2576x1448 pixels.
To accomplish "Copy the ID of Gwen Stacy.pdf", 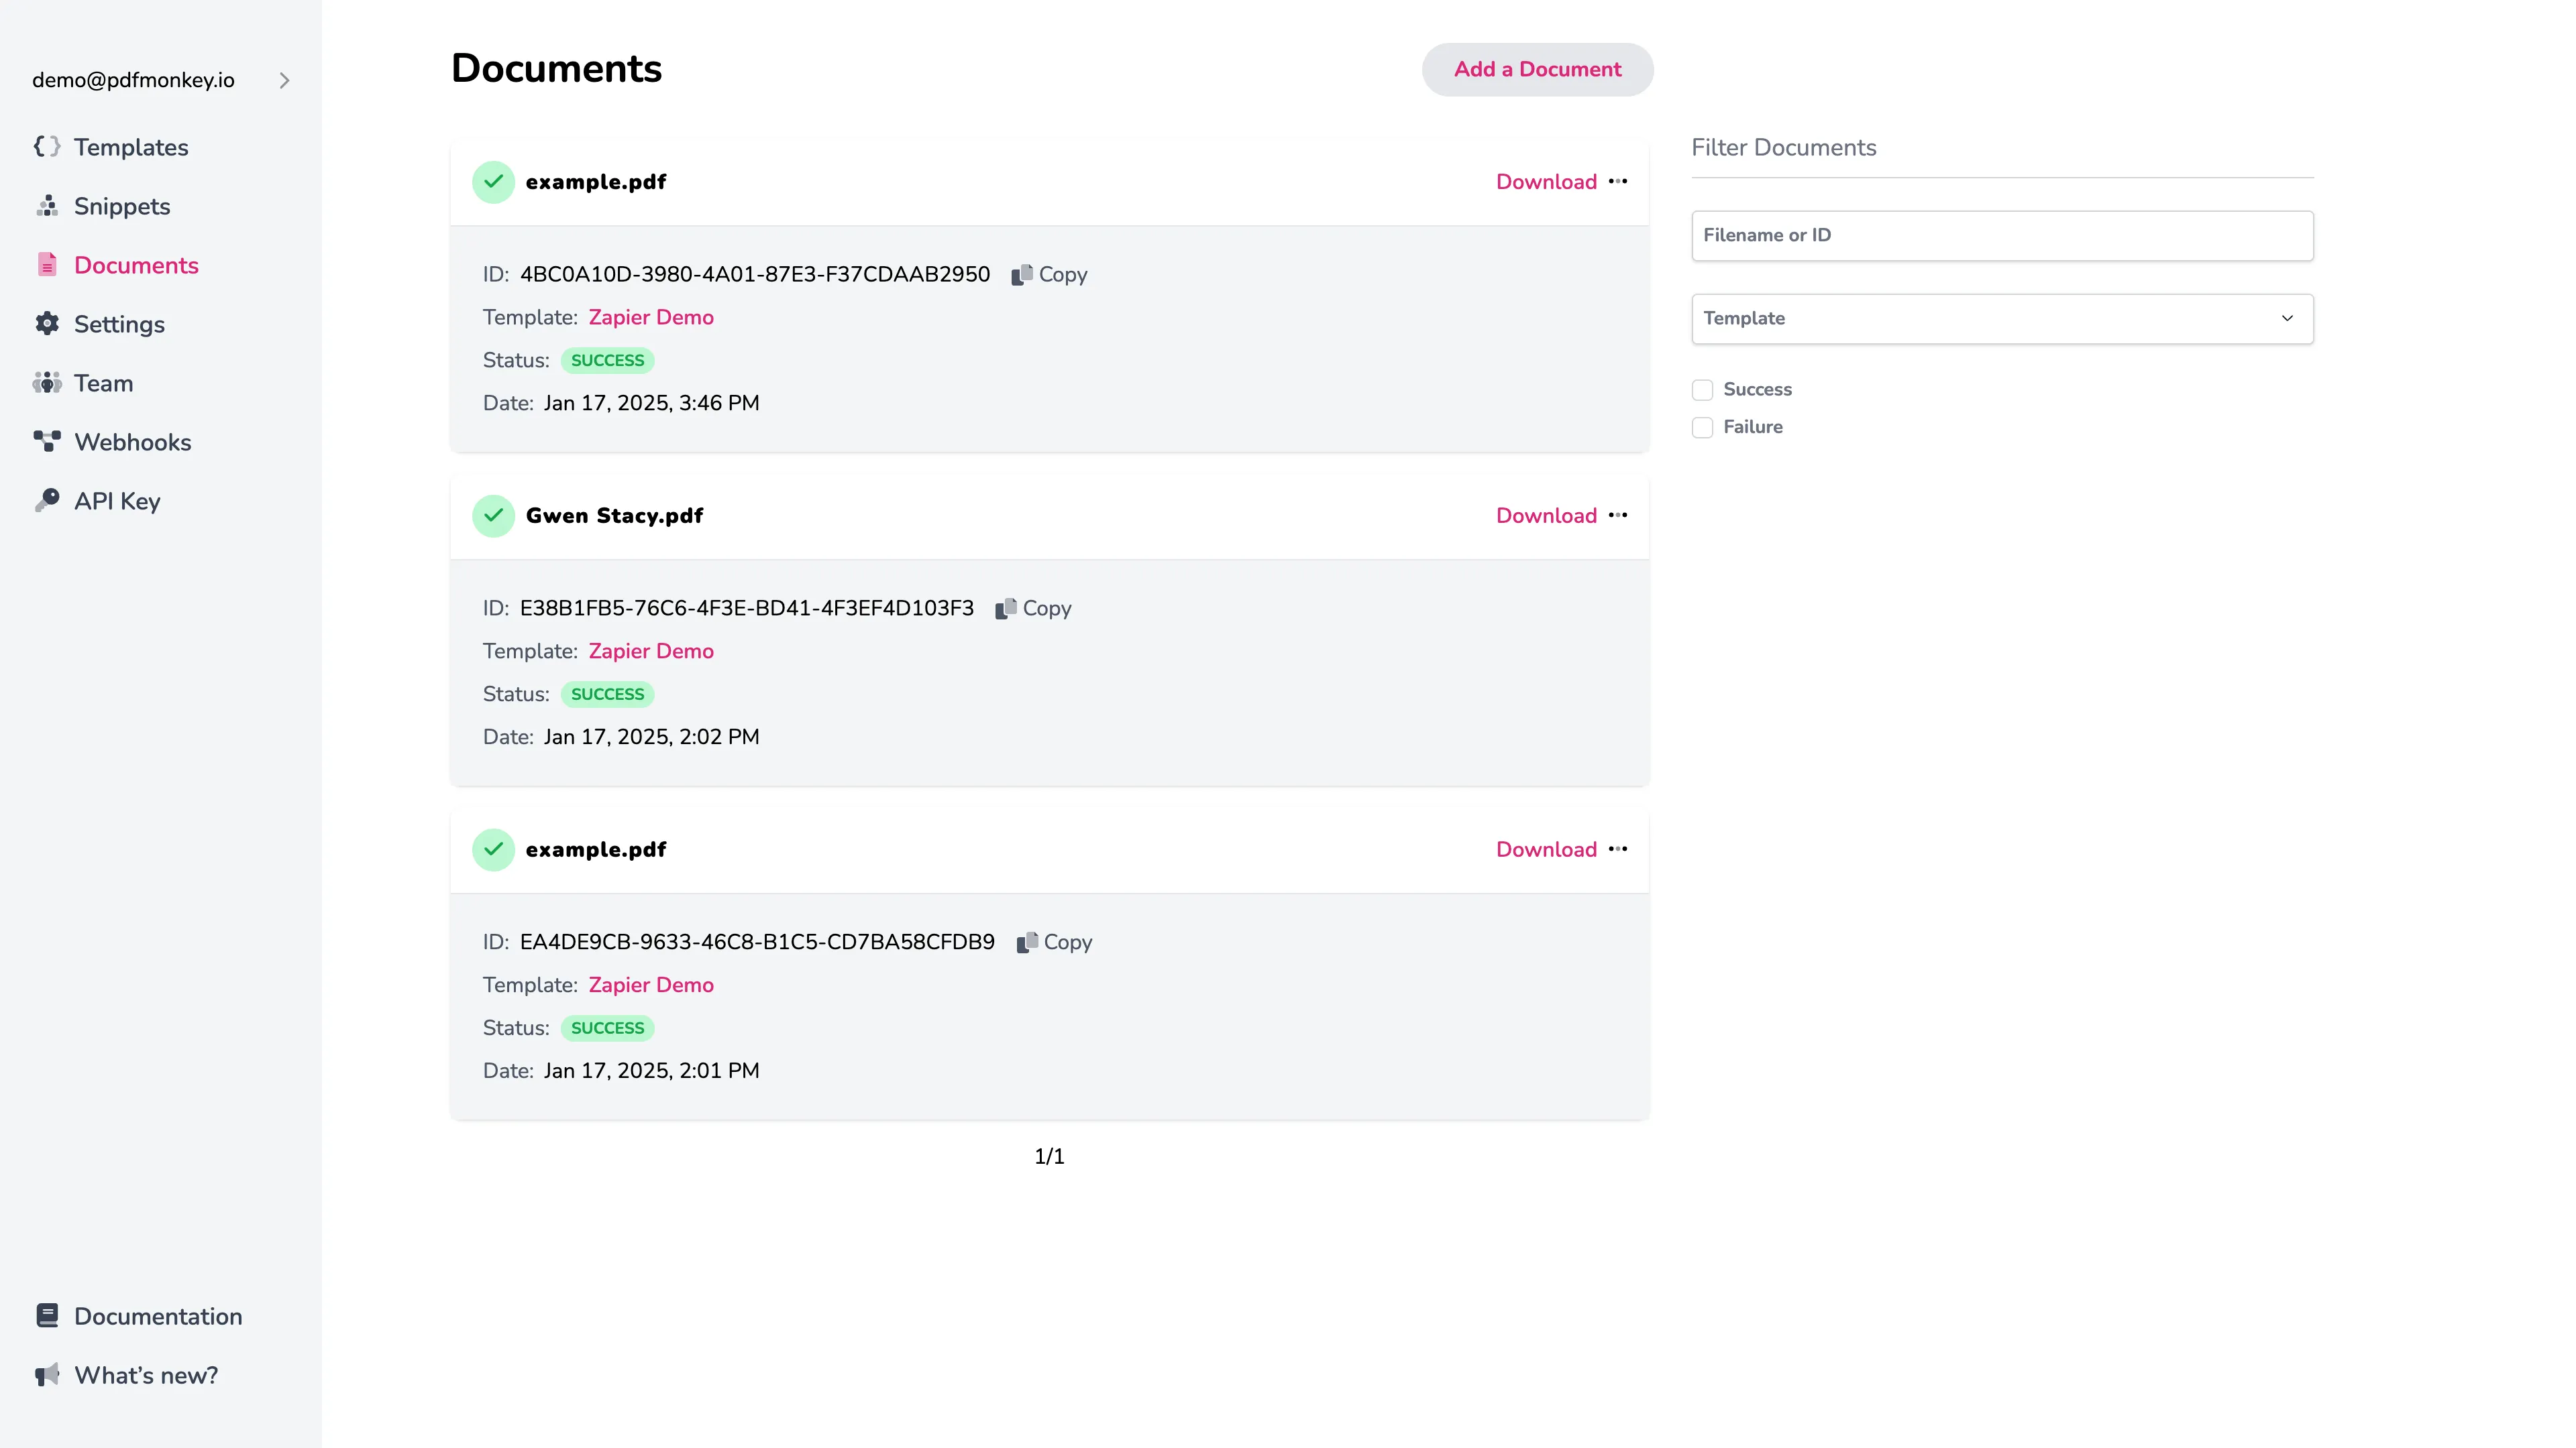I will point(1034,607).
